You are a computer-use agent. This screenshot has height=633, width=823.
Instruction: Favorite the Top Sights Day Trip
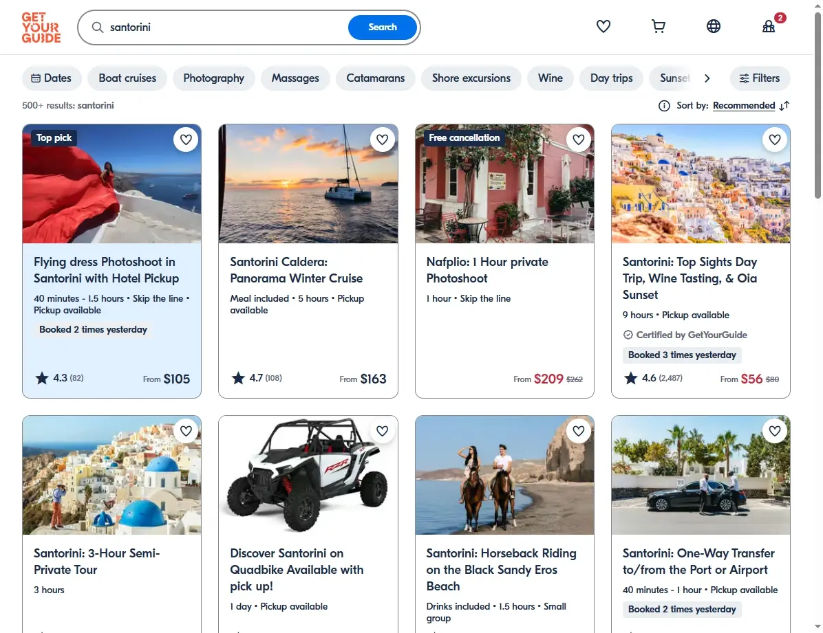[775, 140]
